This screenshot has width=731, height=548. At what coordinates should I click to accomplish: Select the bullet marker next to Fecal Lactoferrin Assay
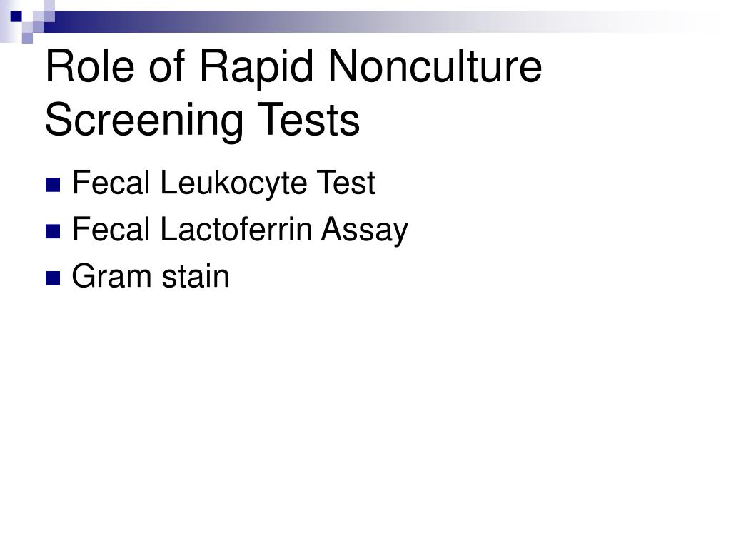point(53,232)
